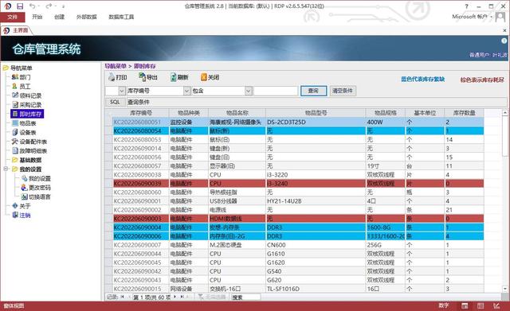The image size is (510, 311).
Task: Switch to design view icon in status bar
Action: click(496, 305)
